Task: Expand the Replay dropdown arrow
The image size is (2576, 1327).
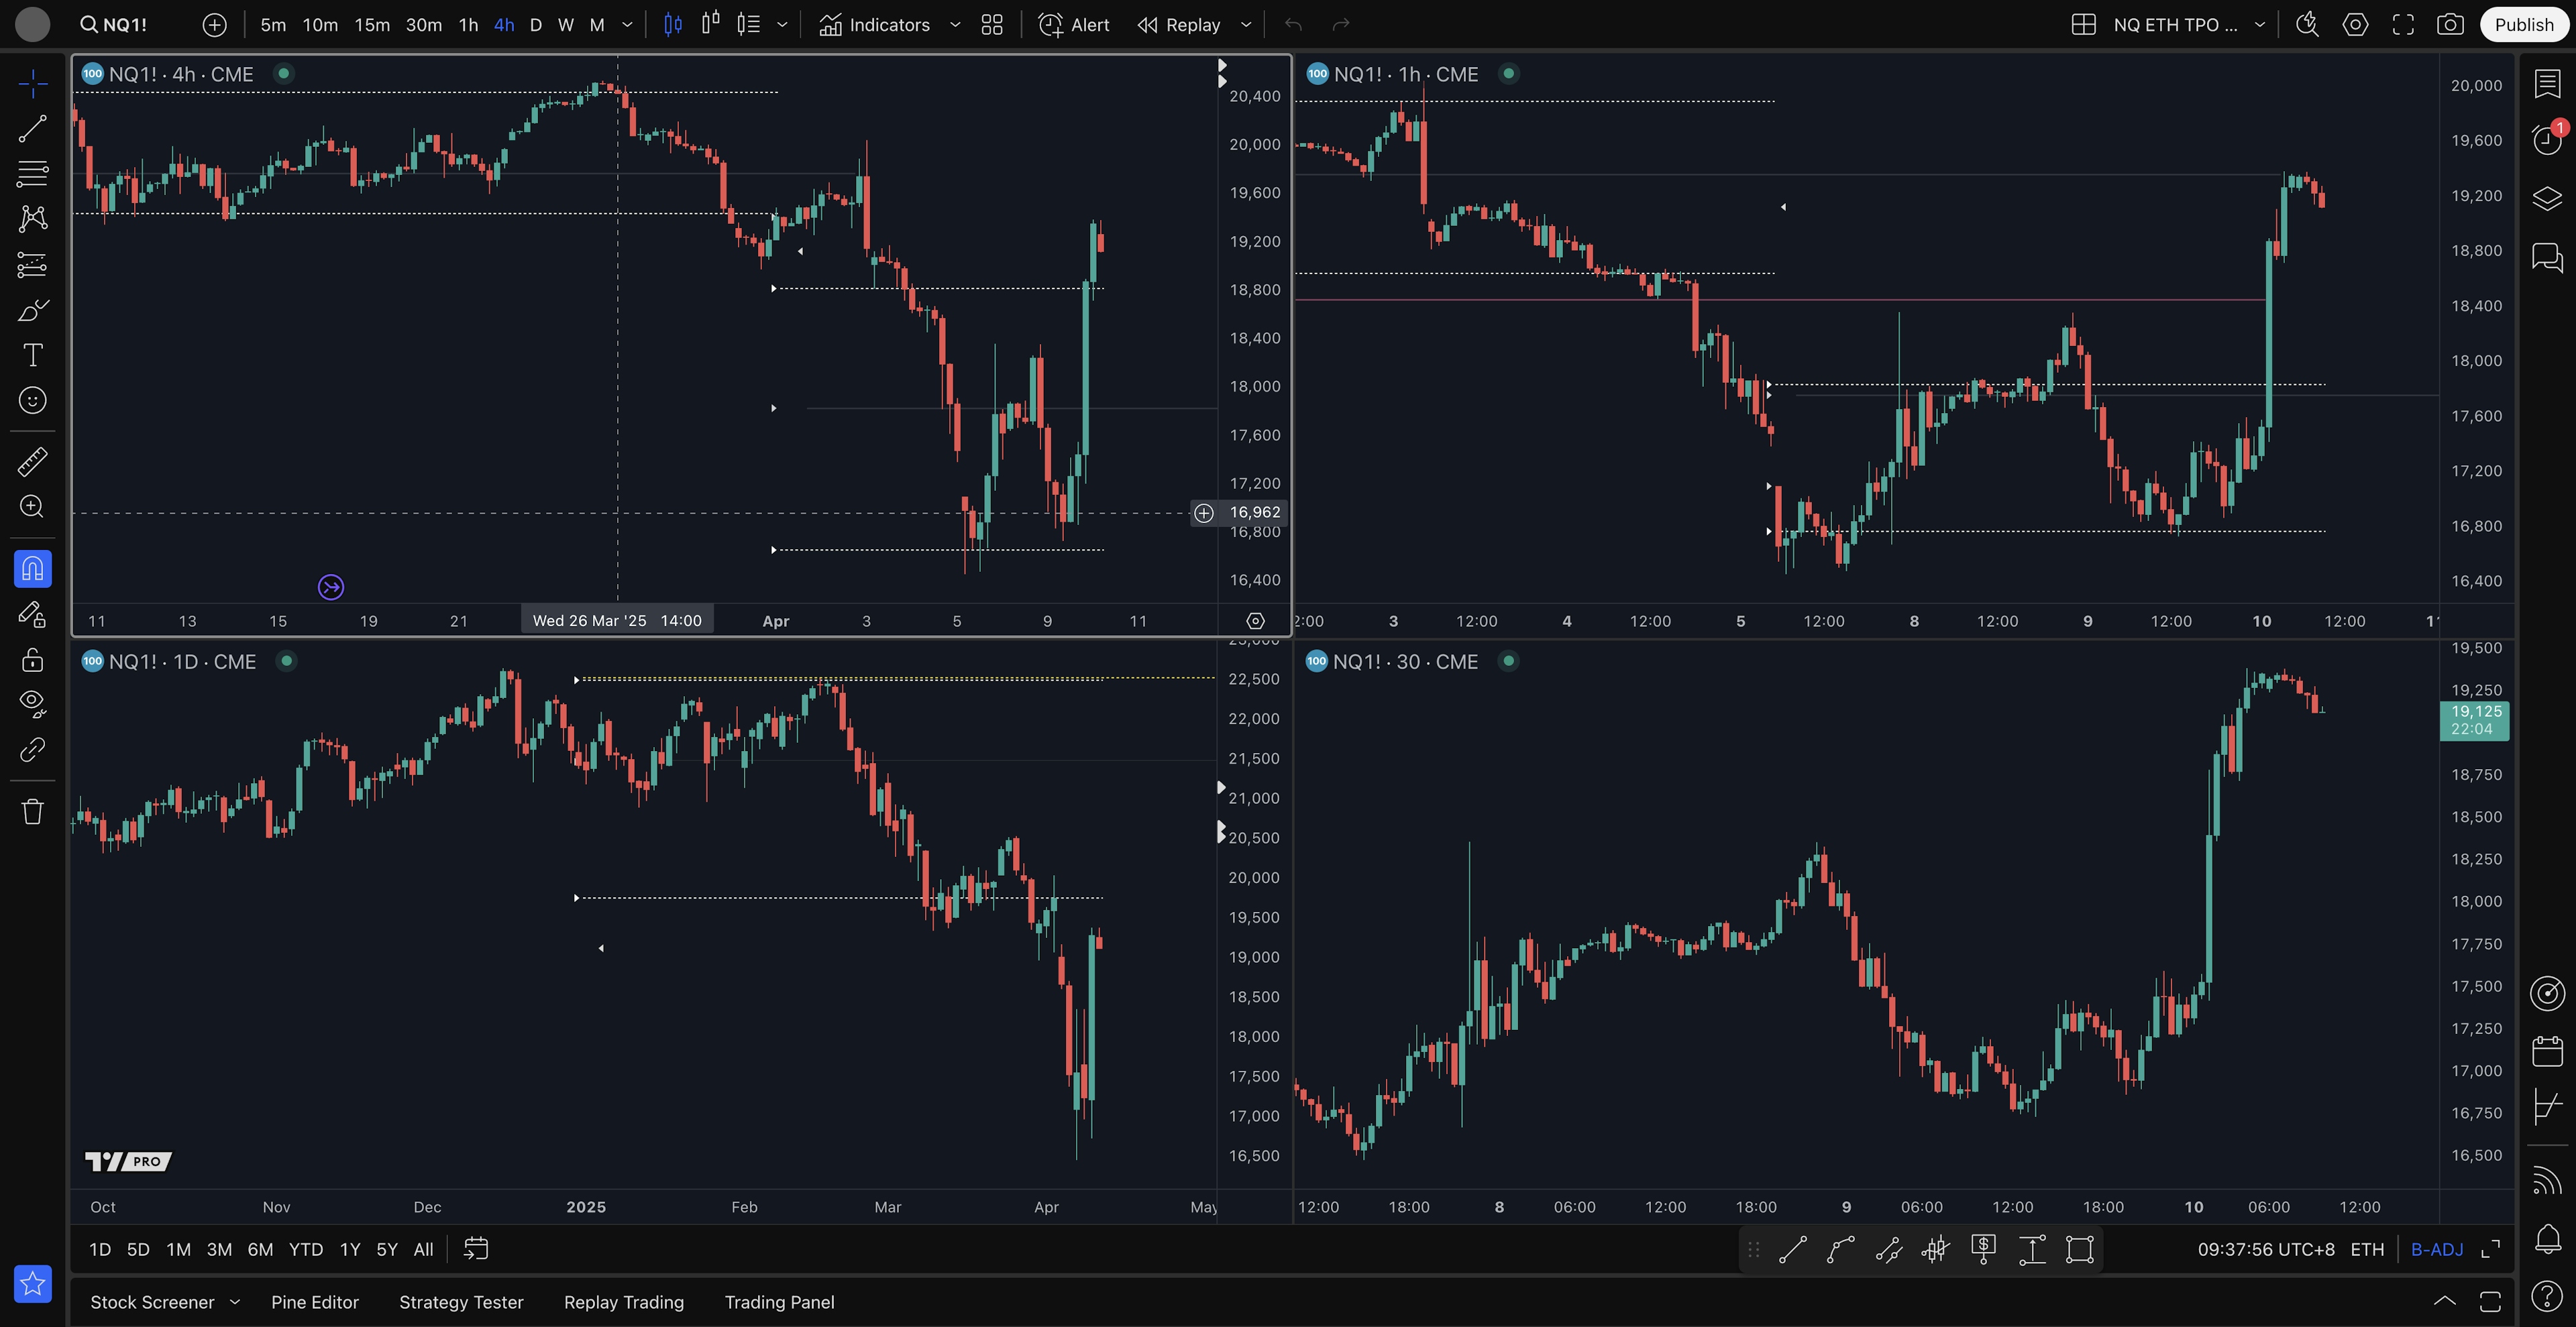Action: [1246, 25]
